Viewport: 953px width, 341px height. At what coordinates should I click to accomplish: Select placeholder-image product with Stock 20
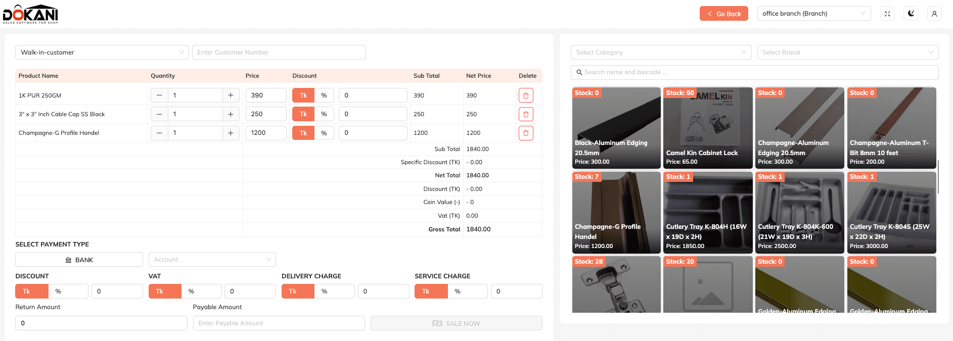708,284
